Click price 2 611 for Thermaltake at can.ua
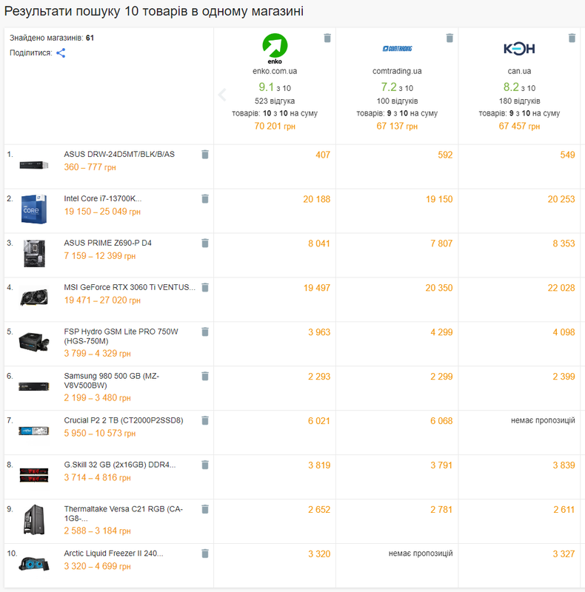This screenshot has height=592, width=585. 564,510
